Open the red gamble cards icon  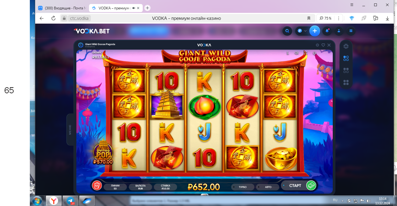pos(96,185)
